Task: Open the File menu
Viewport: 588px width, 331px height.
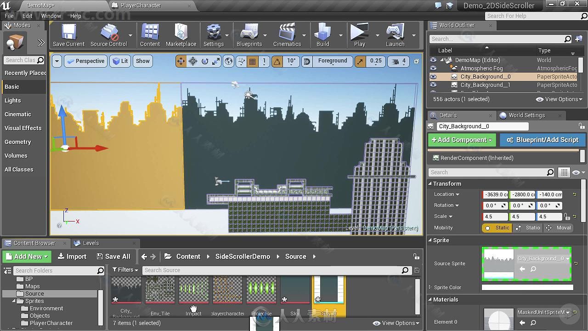Action: point(9,16)
